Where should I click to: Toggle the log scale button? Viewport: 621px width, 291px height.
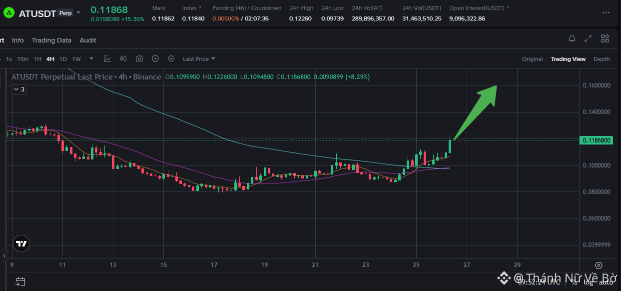(x=589, y=282)
